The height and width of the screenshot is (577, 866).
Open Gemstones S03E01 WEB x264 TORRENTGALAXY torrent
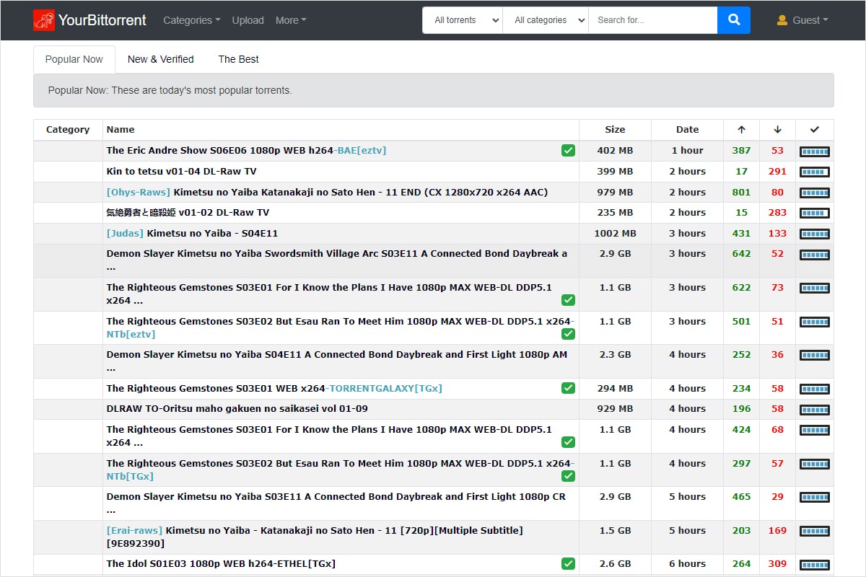click(x=274, y=388)
